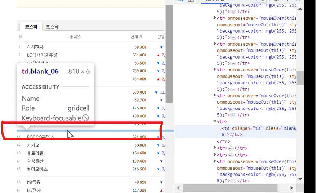Screen dimensions: 316x193
Task: Click the blue down arrow beside price 699,000
Action: tap(156, 92)
